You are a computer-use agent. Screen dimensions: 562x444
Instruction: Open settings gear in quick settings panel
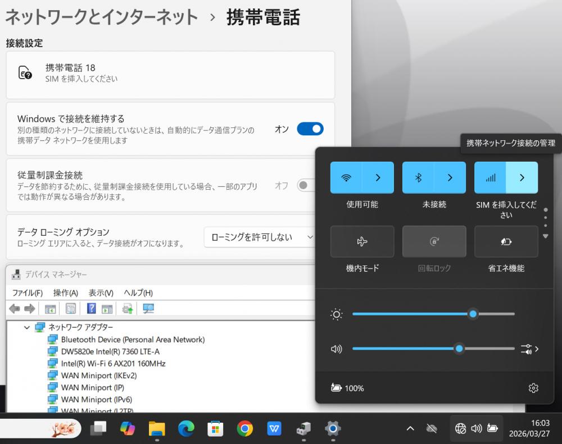533,388
